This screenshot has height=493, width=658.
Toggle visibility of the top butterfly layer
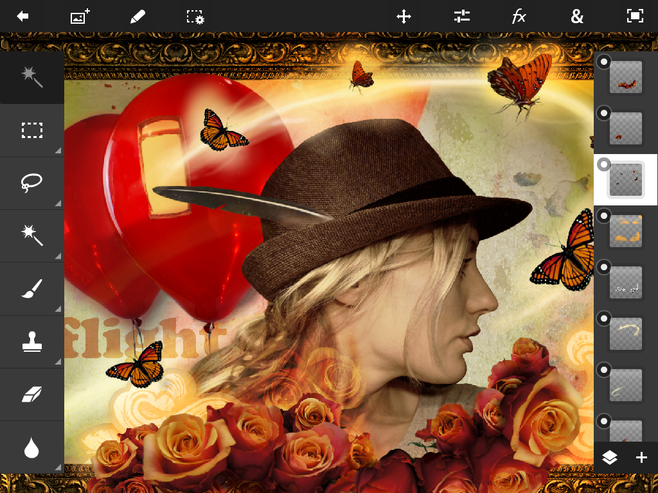[604, 62]
